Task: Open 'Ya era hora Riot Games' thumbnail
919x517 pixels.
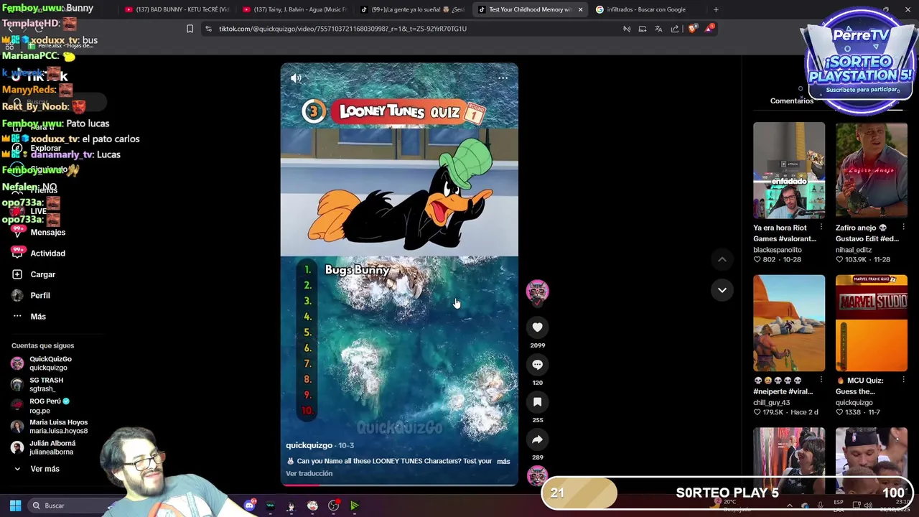Action: [789, 170]
